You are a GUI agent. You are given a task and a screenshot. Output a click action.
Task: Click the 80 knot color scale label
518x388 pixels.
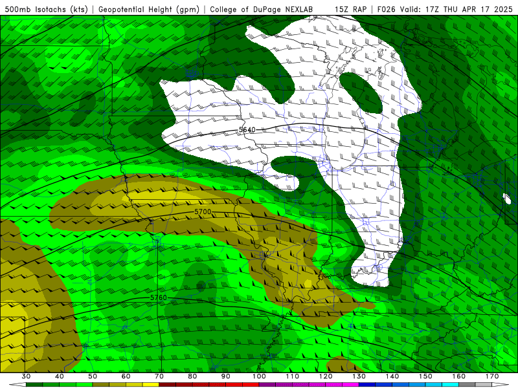[x=192, y=376]
